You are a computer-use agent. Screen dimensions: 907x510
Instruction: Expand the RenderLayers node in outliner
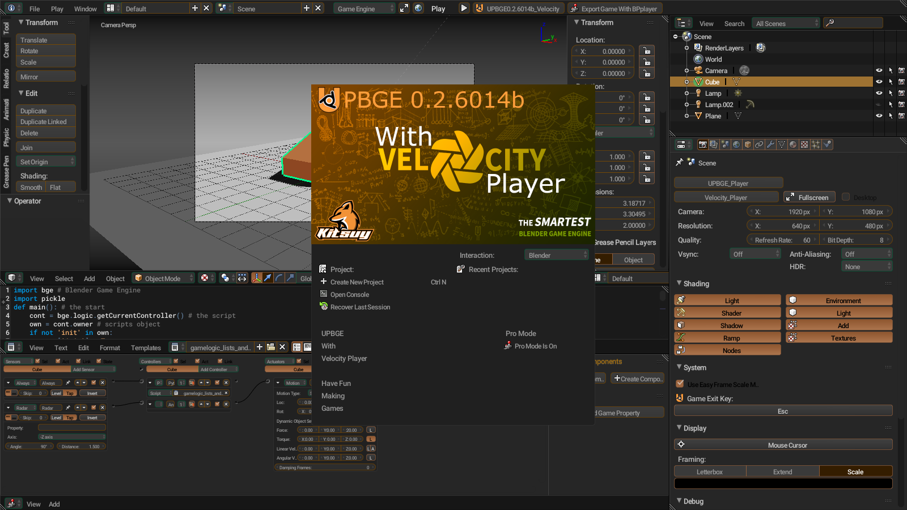[x=686, y=48]
